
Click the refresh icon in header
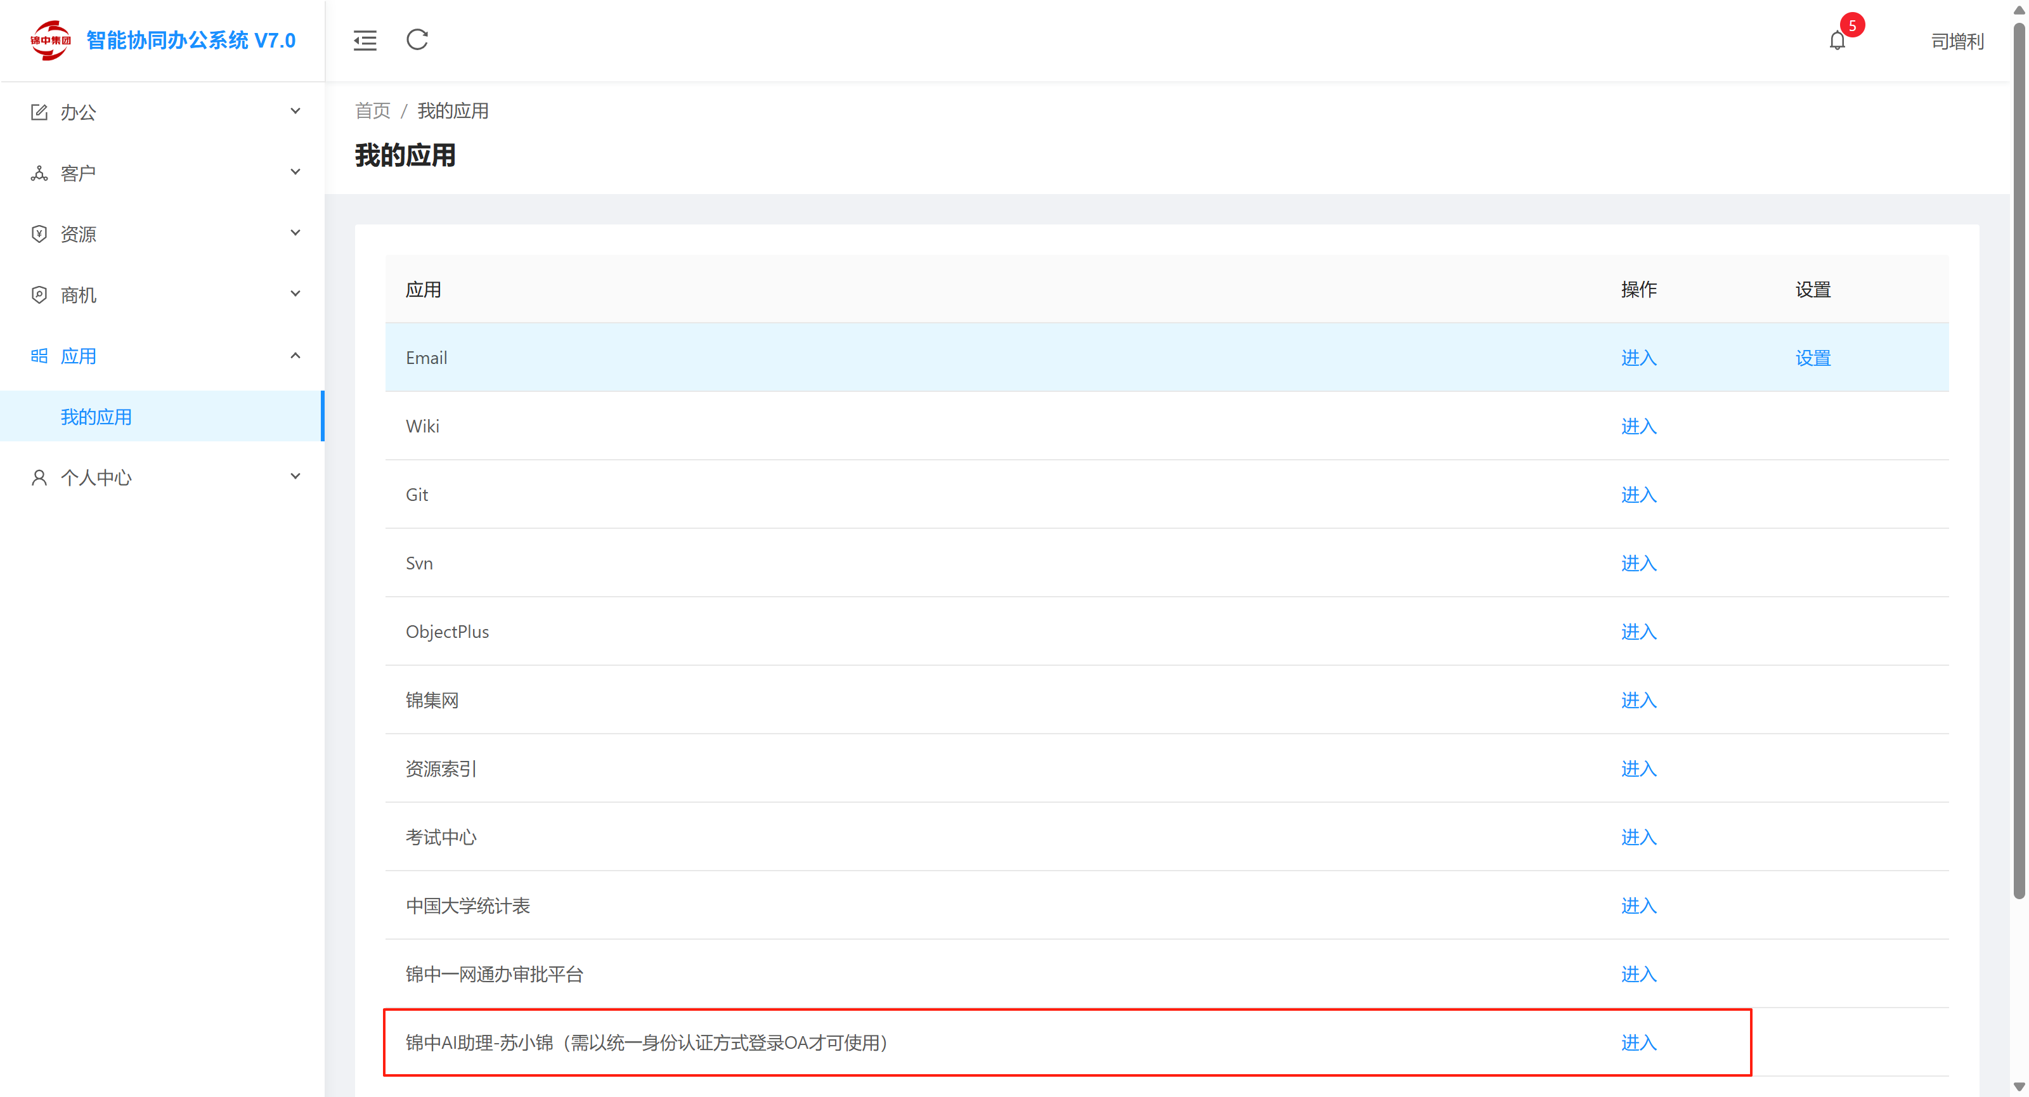417,39
